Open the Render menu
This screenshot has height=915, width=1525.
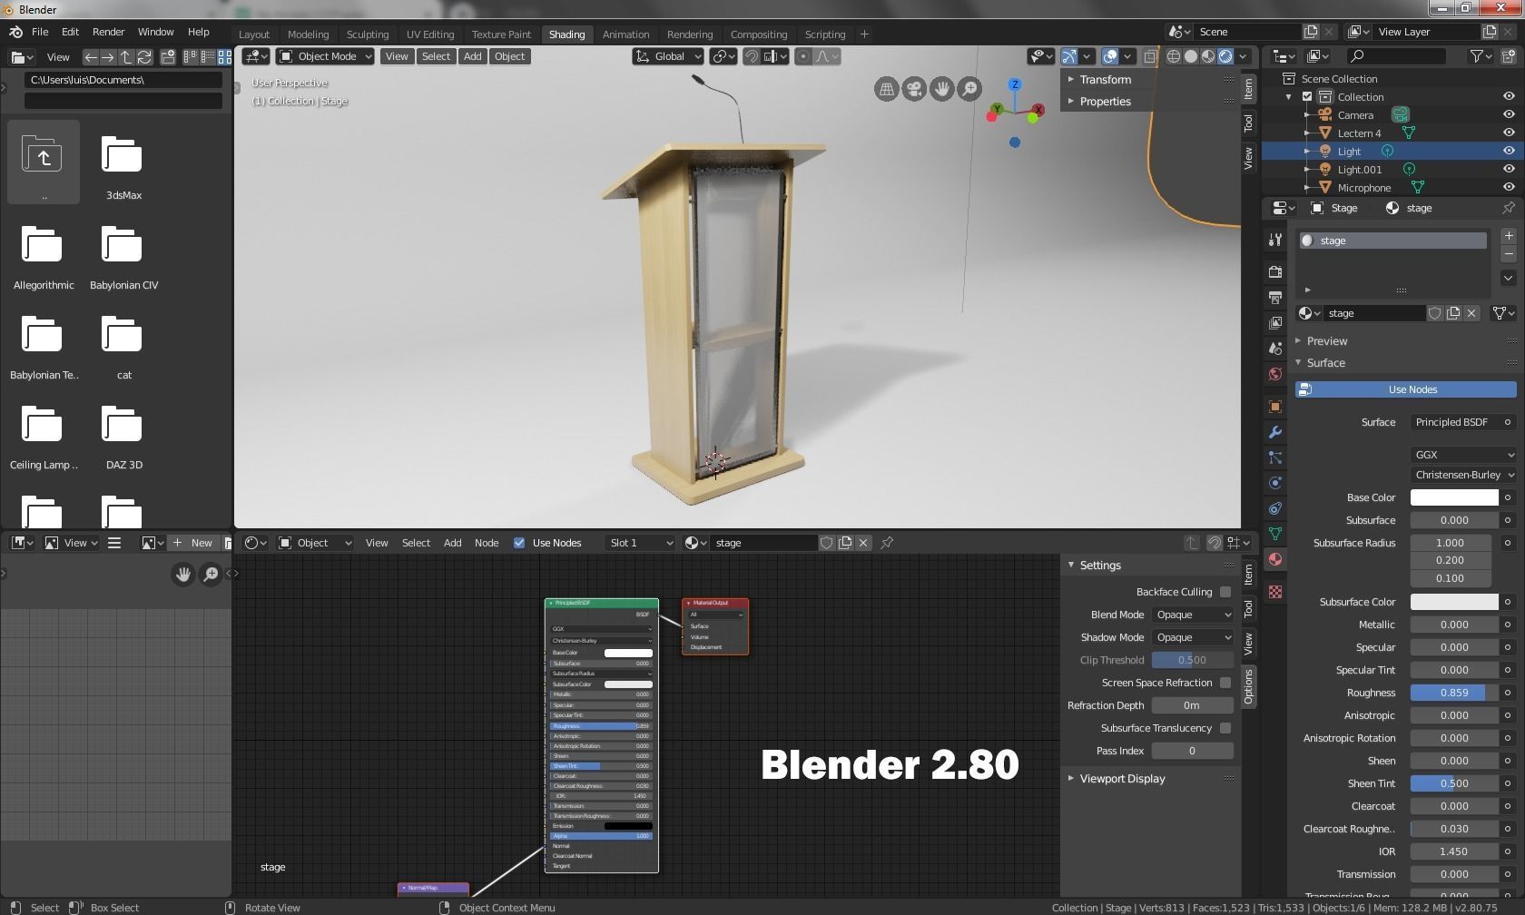point(108,32)
